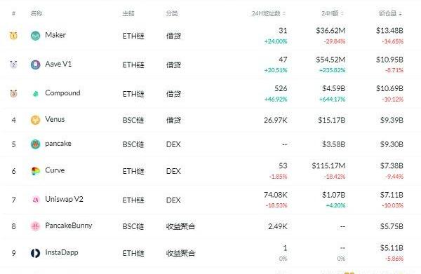Select the Compound green logo icon
Viewport: 421px width, 274px height.
[36, 94]
